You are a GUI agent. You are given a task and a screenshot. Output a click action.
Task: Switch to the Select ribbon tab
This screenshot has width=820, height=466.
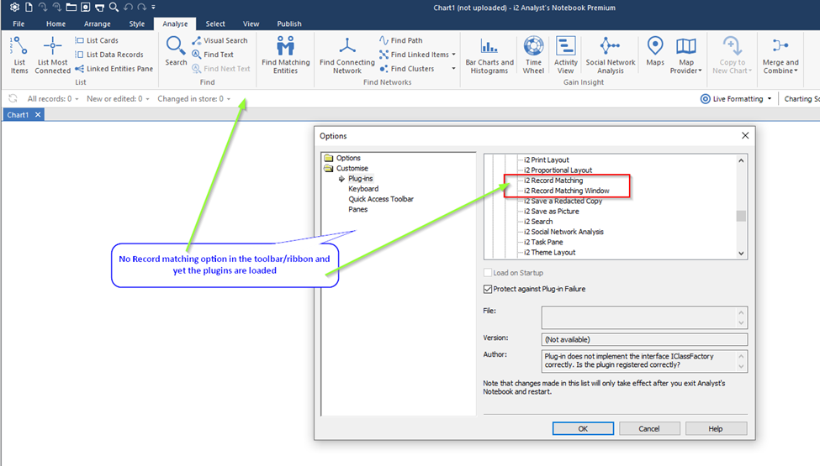pyautogui.click(x=215, y=24)
